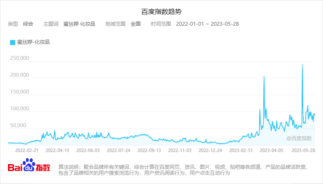The image size is (323, 184).
Task: Click the chart title 百度指数趋势
Action: tap(161, 11)
